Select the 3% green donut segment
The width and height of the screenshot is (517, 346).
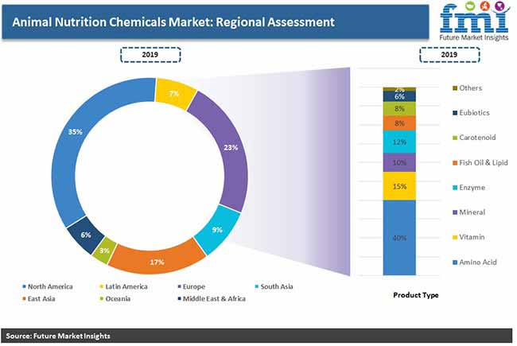(x=104, y=251)
